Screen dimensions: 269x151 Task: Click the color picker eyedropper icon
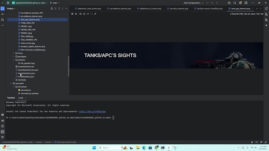(95, 14)
